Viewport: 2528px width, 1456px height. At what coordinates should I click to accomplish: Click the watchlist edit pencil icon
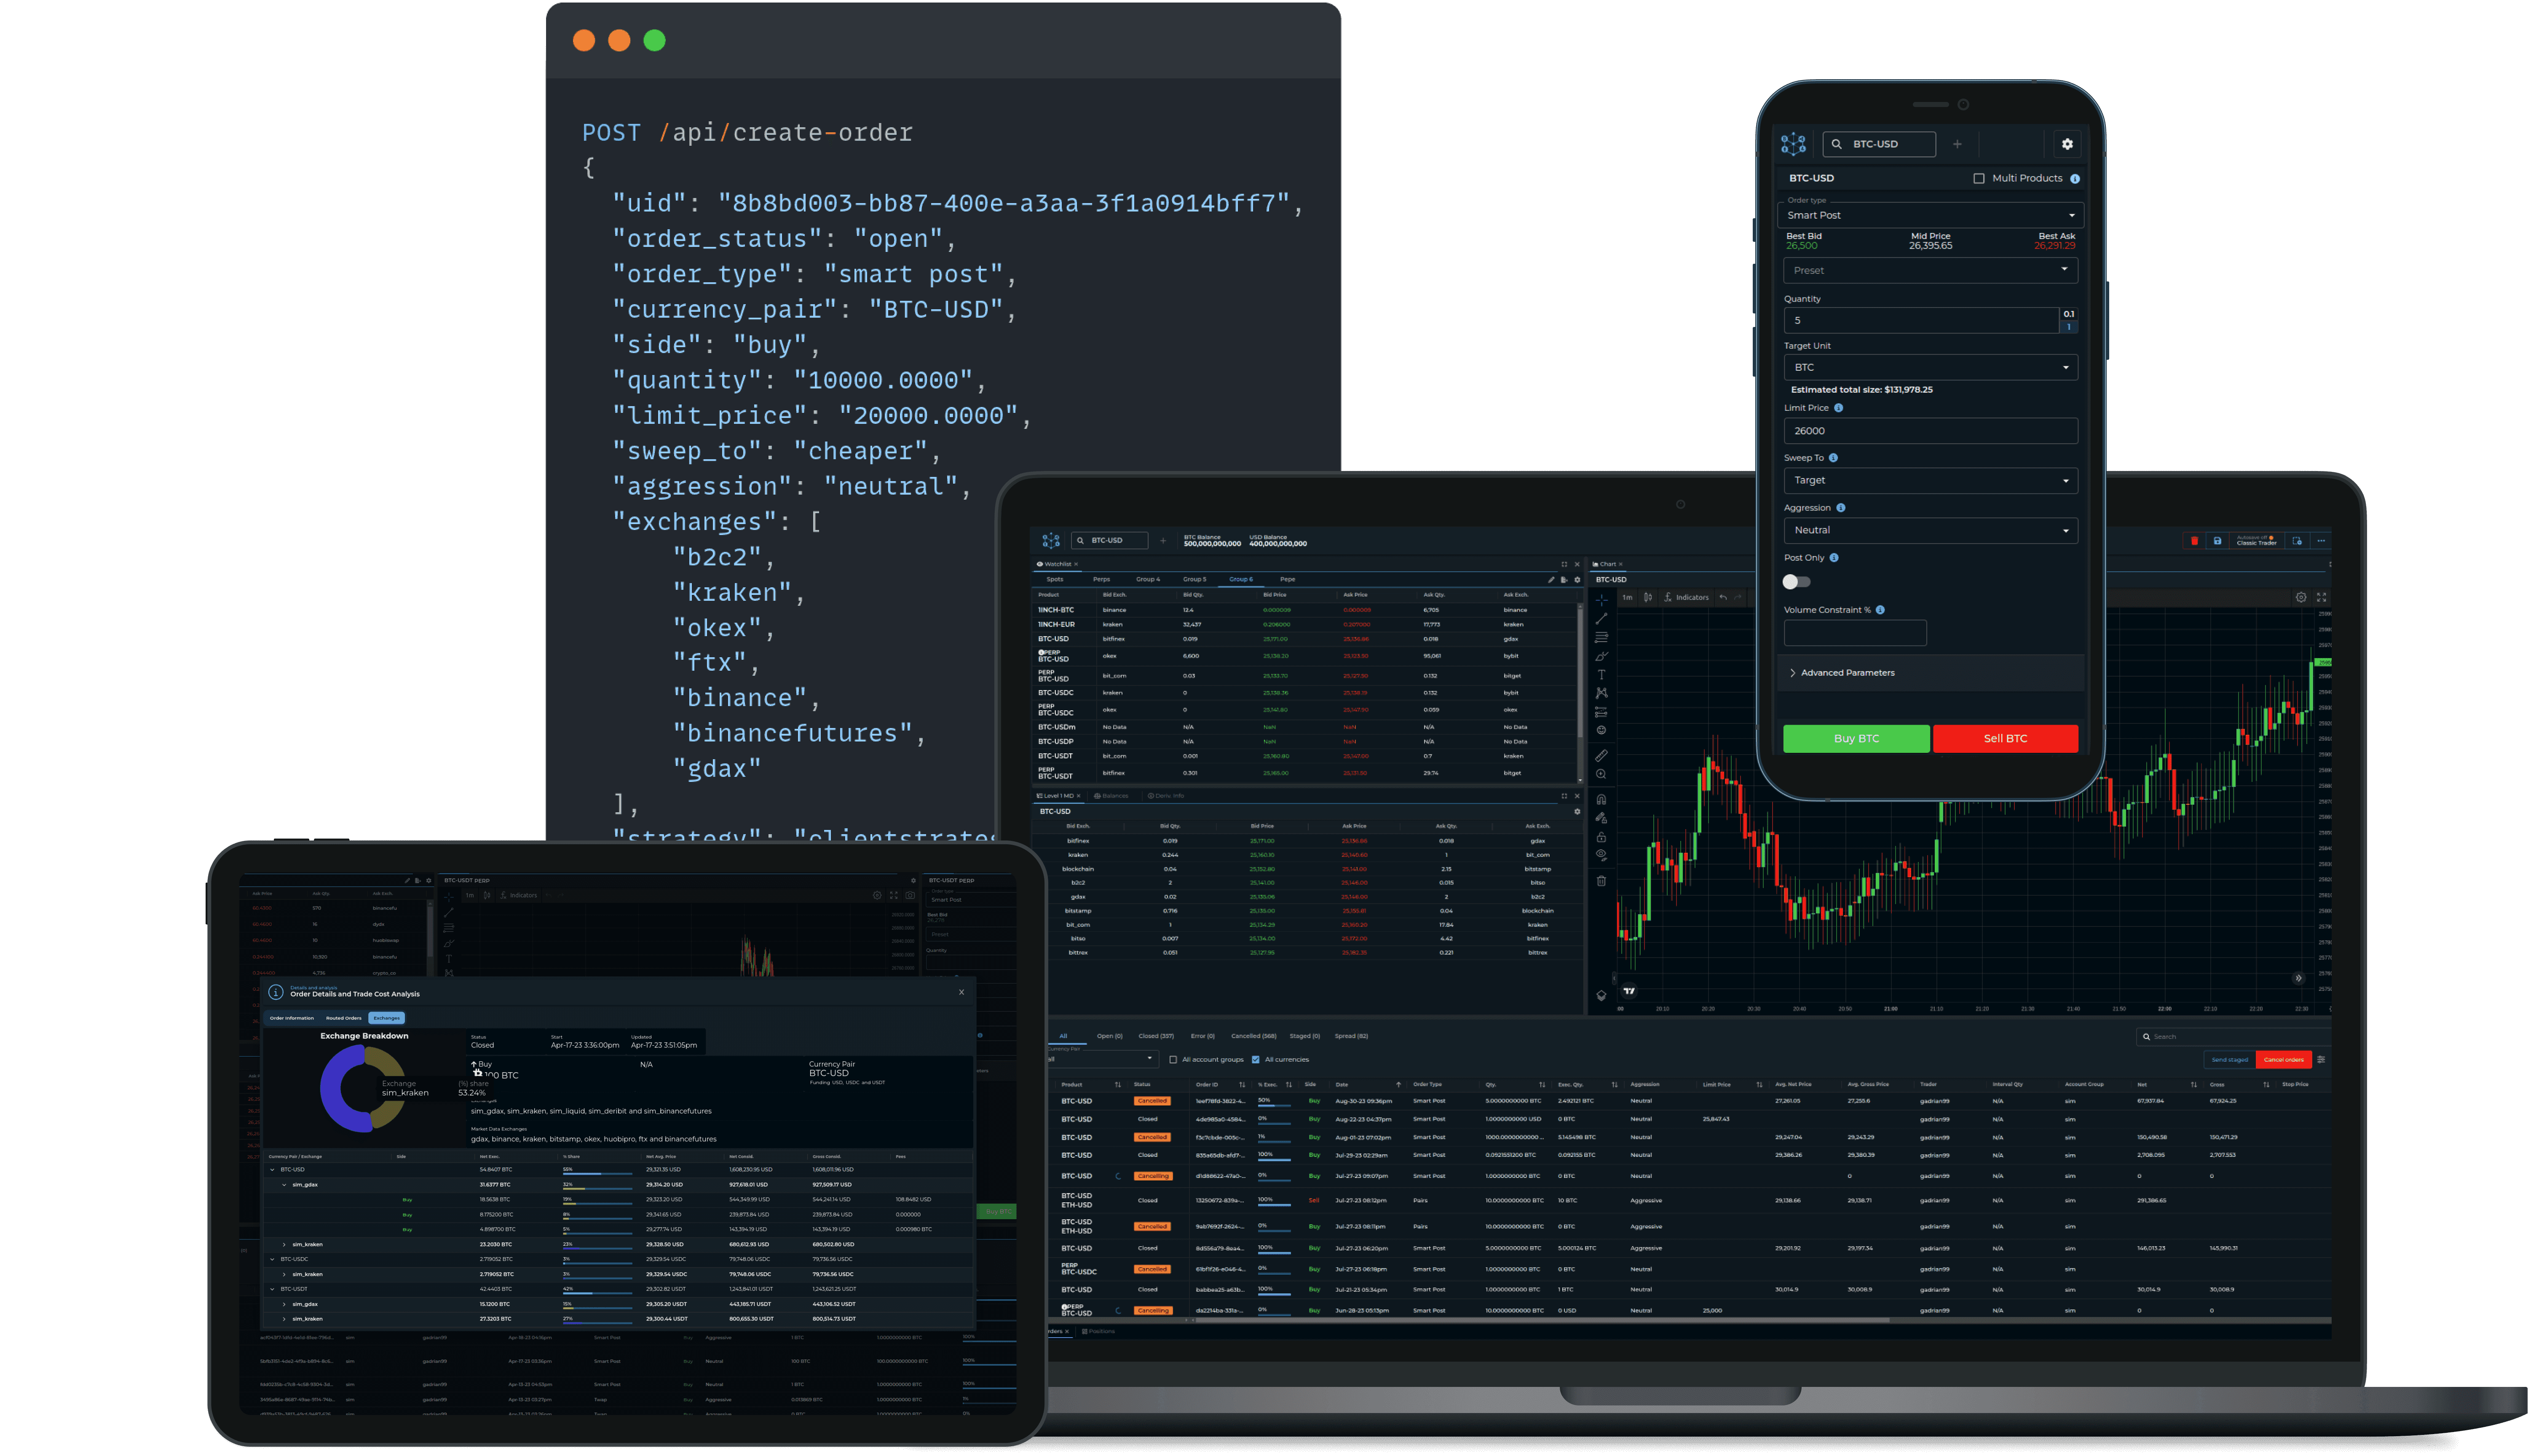[x=1551, y=580]
